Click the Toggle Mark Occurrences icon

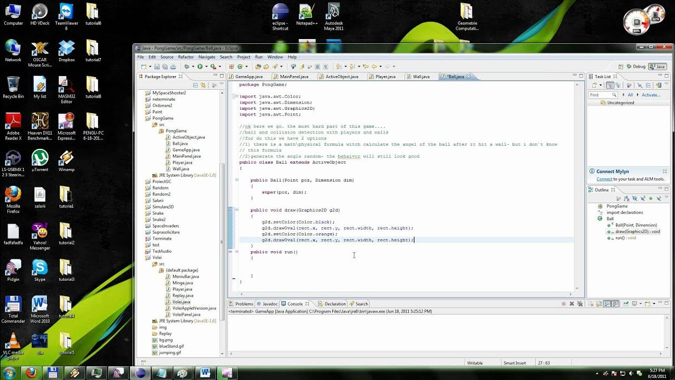[302, 66]
